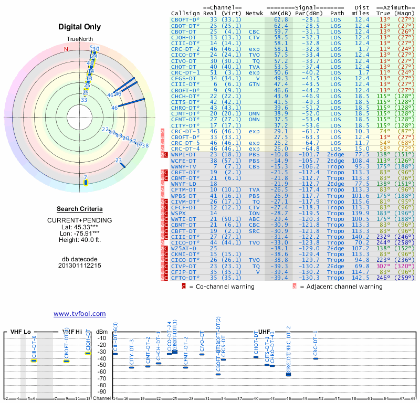Select the CIVM-DT* table row callsign
The height and width of the screenshot is (403, 420).
pyautogui.click(x=185, y=201)
